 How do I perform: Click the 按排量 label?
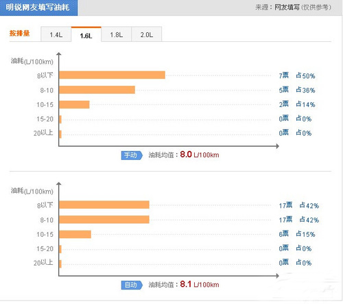(20, 33)
